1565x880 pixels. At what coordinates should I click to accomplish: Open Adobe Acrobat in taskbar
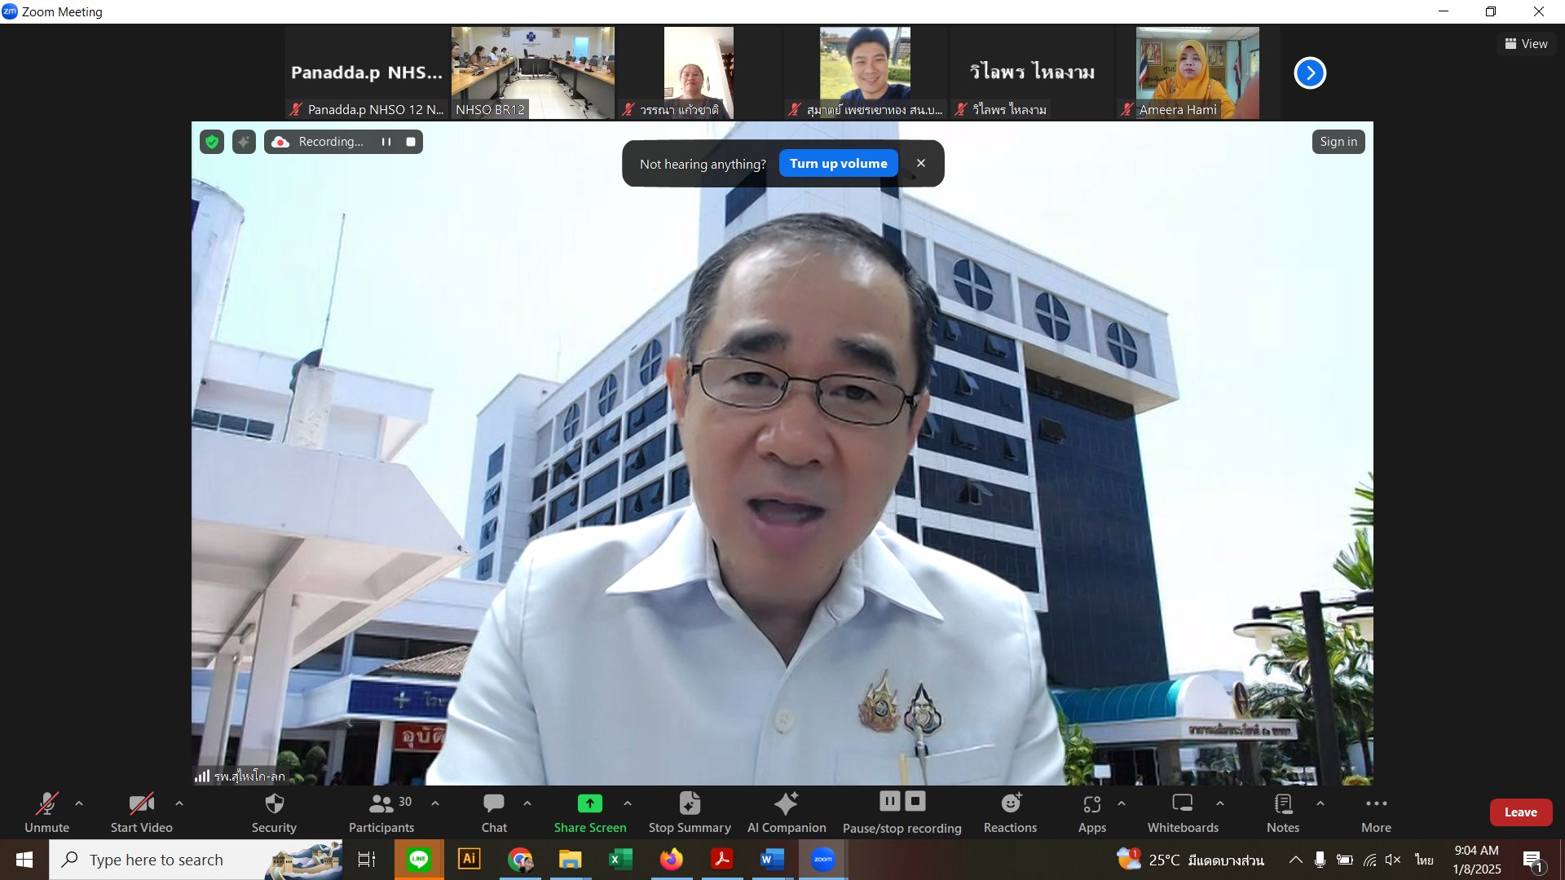tap(721, 860)
